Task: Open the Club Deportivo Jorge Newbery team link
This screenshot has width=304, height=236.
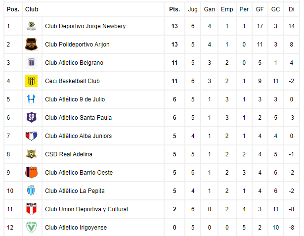Action: tap(86, 26)
